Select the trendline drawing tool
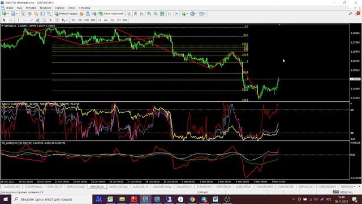 pyautogui.click(x=31, y=20)
